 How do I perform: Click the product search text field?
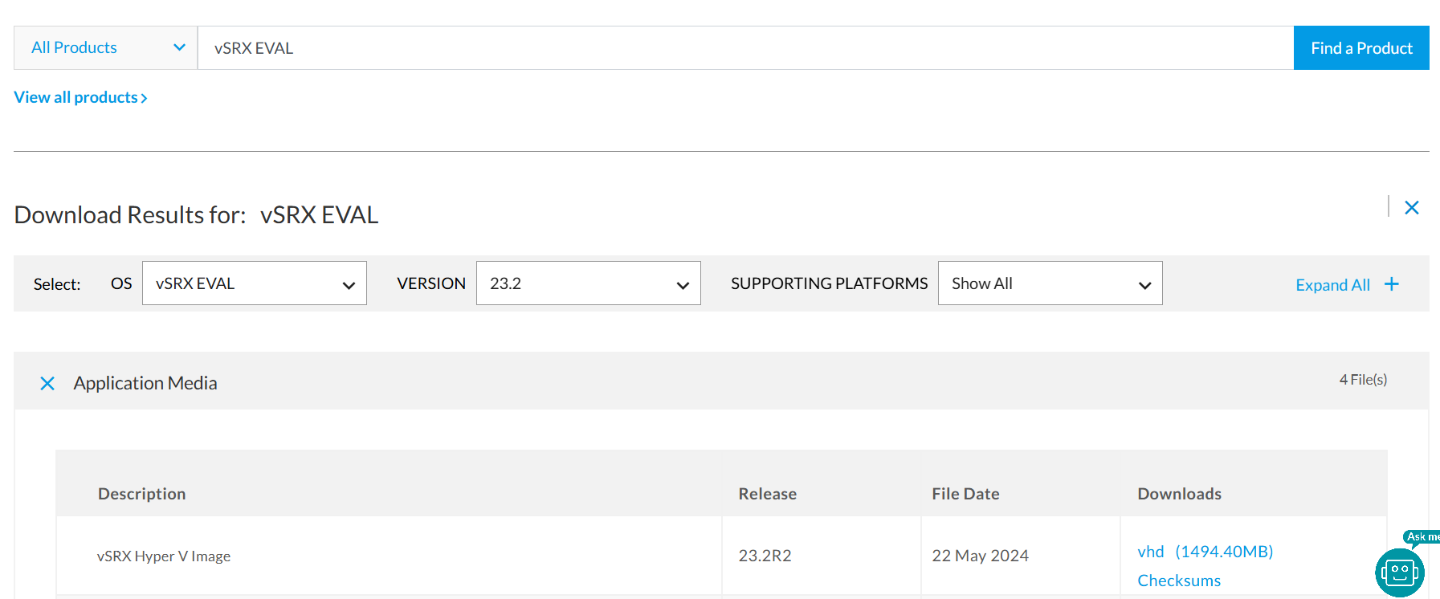click(x=745, y=48)
